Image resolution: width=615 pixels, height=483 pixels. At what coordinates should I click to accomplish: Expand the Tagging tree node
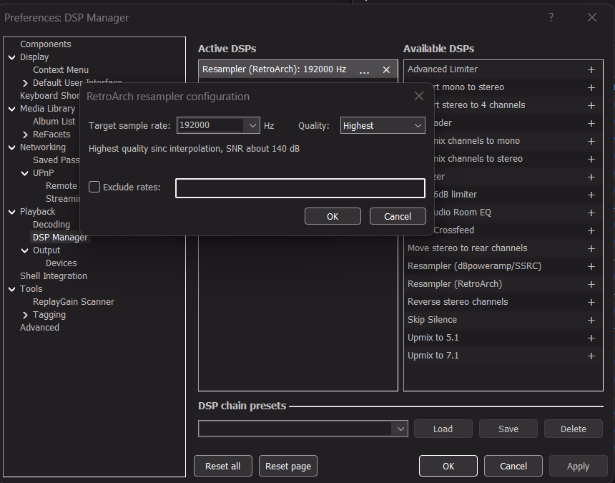[x=25, y=315]
